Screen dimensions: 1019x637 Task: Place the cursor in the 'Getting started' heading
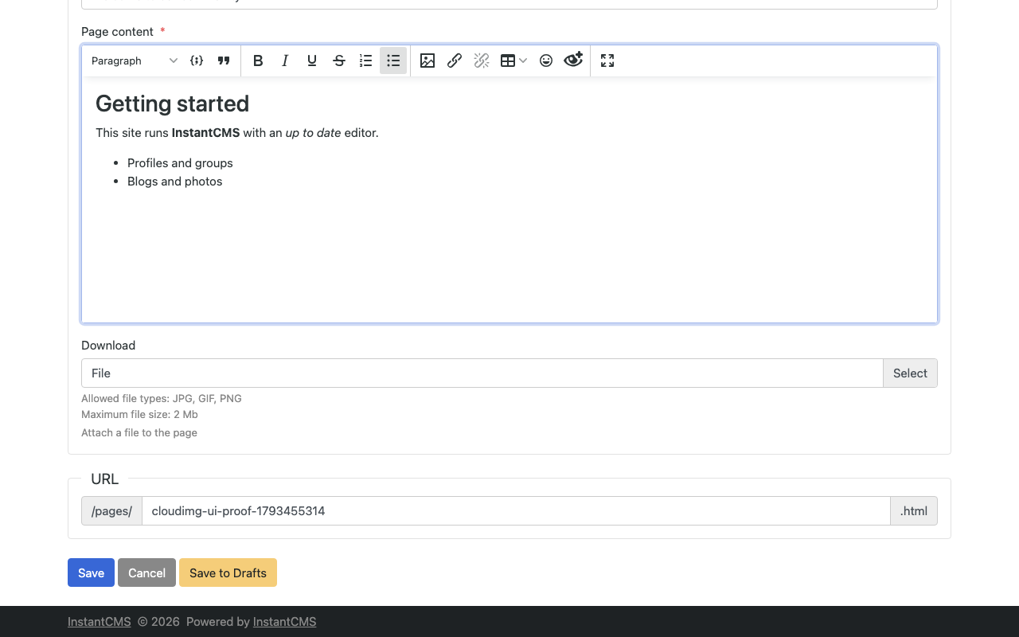click(x=172, y=104)
